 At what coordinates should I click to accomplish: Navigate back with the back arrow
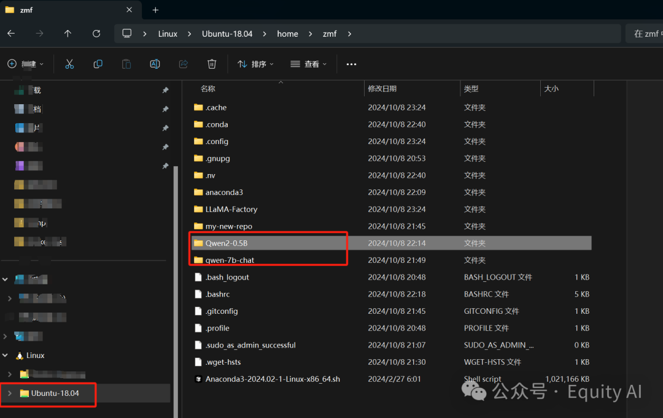pyautogui.click(x=11, y=34)
